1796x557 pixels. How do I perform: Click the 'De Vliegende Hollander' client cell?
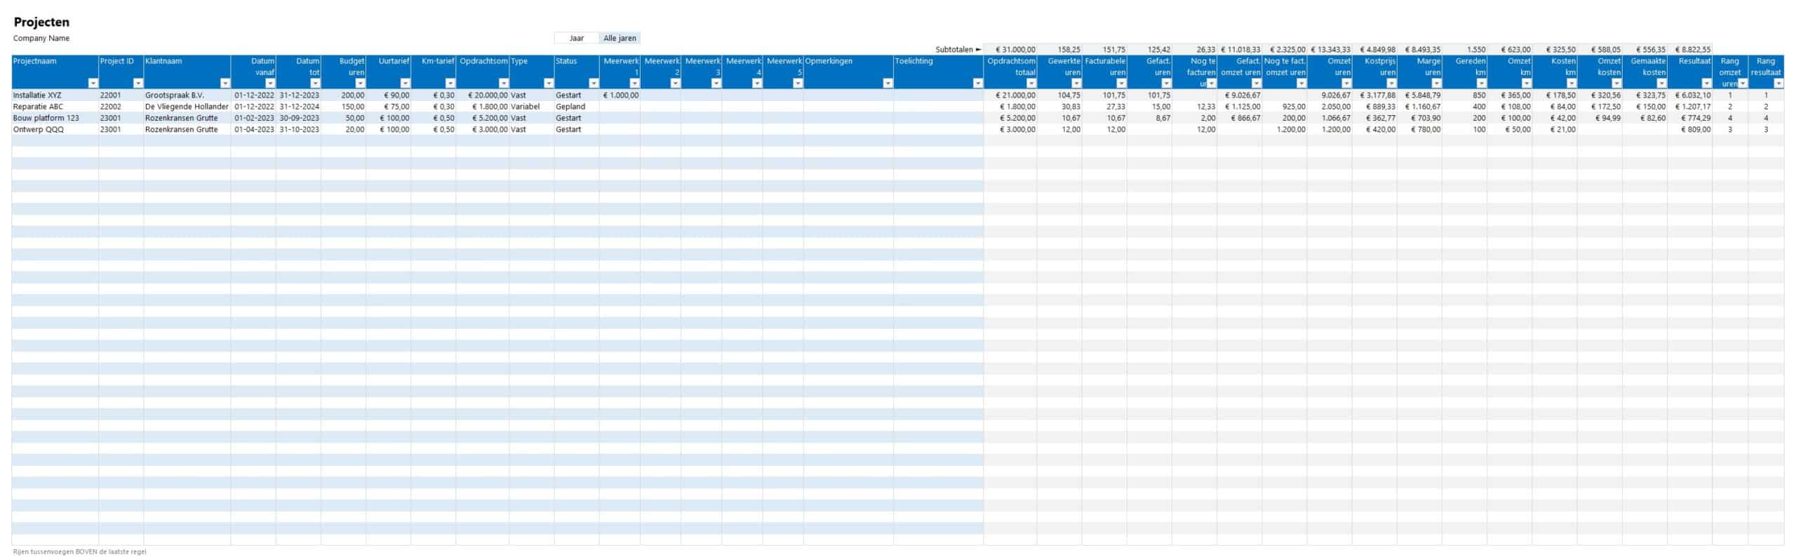pos(187,107)
